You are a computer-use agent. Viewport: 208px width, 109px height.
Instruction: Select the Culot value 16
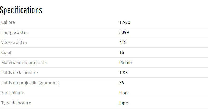(x=122, y=52)
